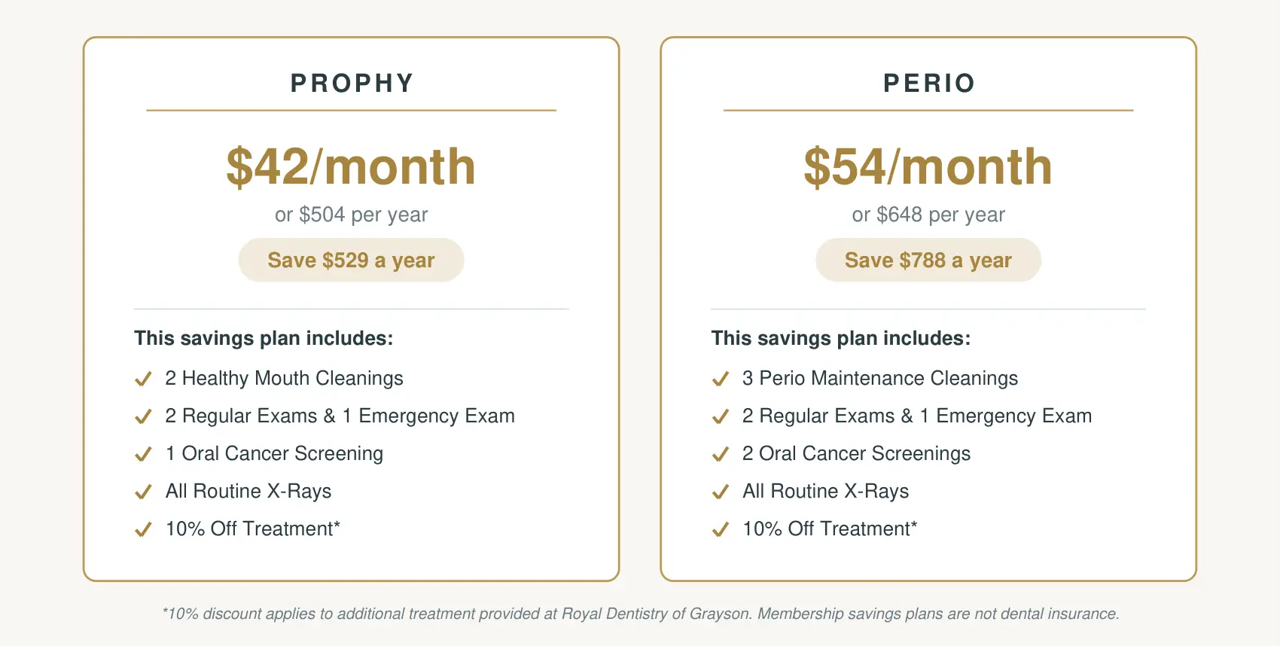This screenshot has width=1280, height=646.
Task: Click Prophy plan's Regular Exams checkmark
Action: [143, 416]
